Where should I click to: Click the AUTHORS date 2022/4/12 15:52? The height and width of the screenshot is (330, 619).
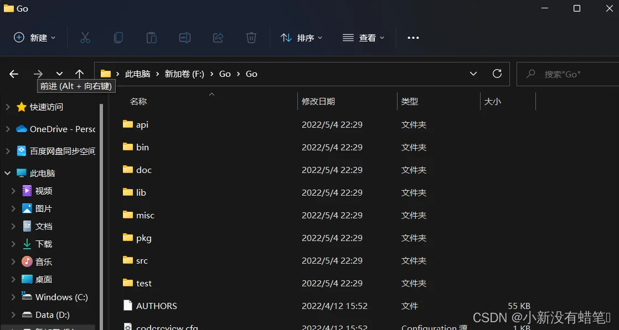[x=334, y=306]
